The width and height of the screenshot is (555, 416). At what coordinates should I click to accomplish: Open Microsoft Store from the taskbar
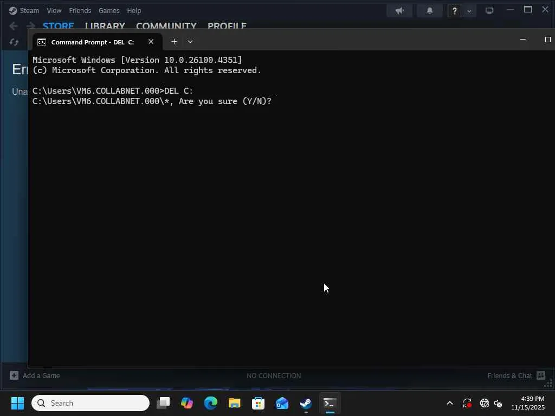tap(258, 403)
